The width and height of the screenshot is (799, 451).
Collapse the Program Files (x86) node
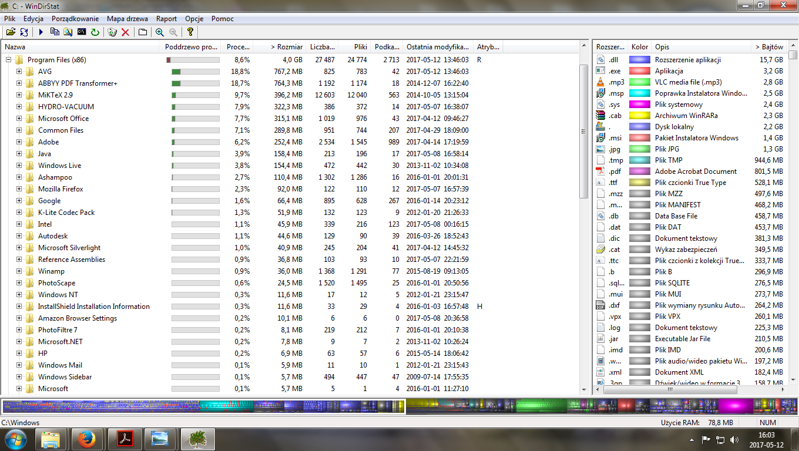[x=8, y=60]
